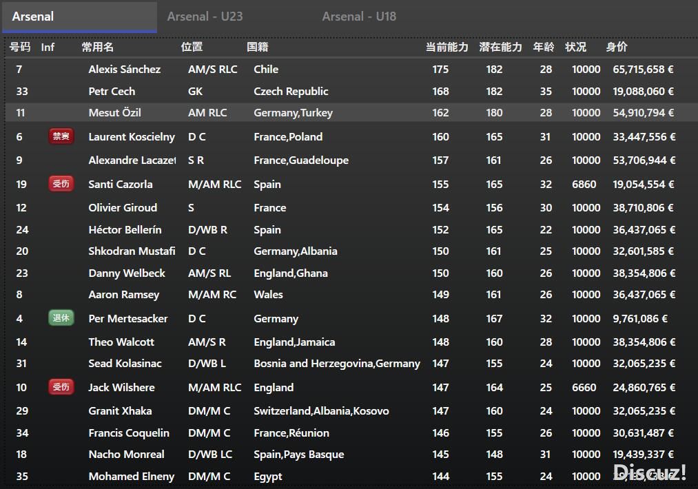This screenshot has height=489, width=698.
Task: Click potential ability 180 for Mesut Özil
Action: click(494, 112)
